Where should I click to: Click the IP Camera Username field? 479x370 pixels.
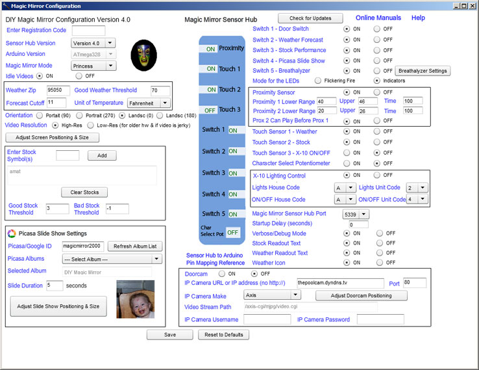click(x=267, y=319)
